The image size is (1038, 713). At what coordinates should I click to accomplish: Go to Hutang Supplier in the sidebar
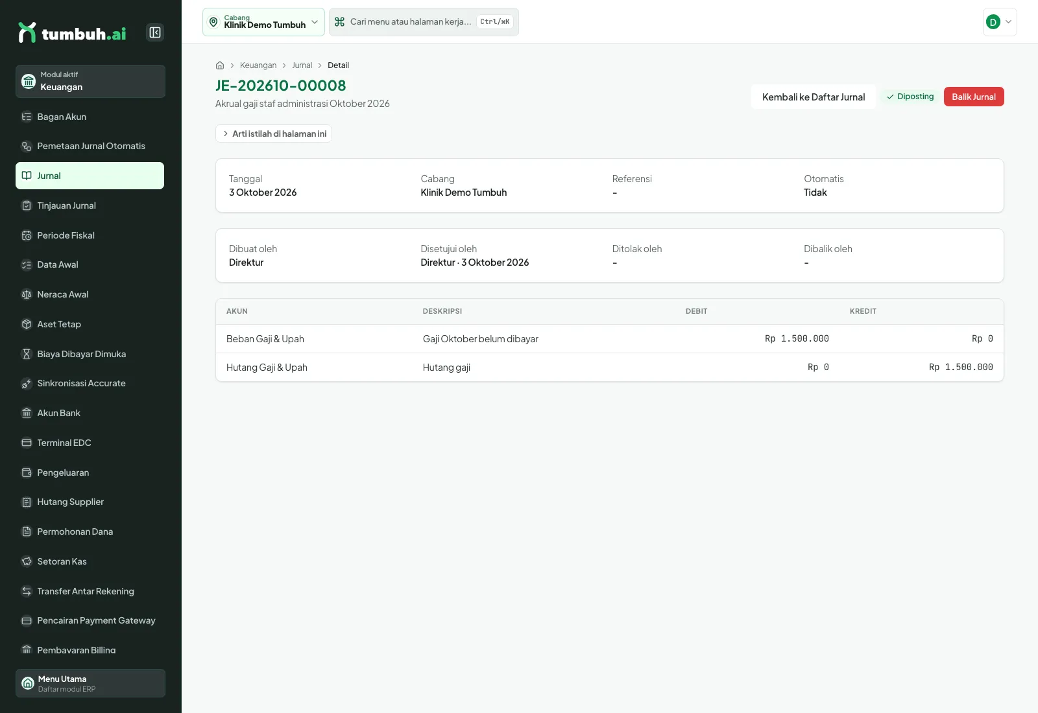(x=90, y=502)
